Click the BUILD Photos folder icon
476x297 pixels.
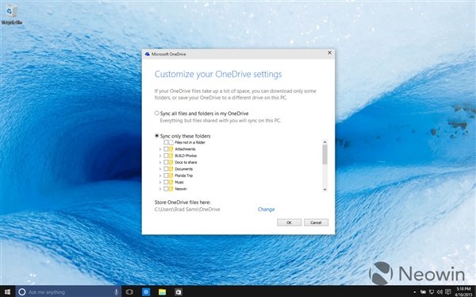point(171,156)
